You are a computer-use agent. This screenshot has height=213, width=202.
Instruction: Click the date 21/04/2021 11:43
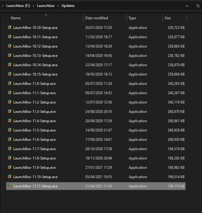point(99,186)
